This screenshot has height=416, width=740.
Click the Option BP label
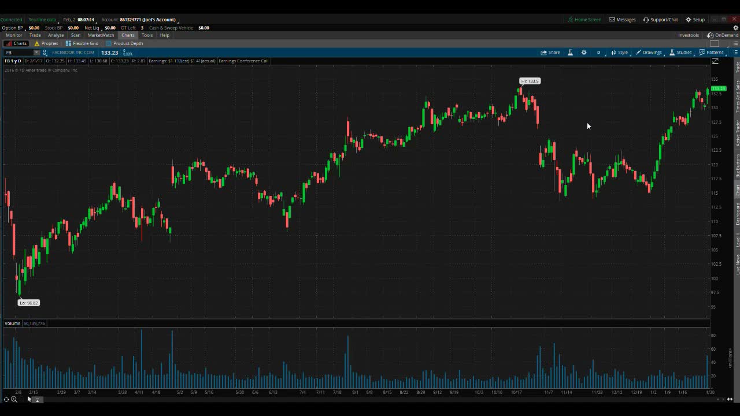click(x=12, y=28)
